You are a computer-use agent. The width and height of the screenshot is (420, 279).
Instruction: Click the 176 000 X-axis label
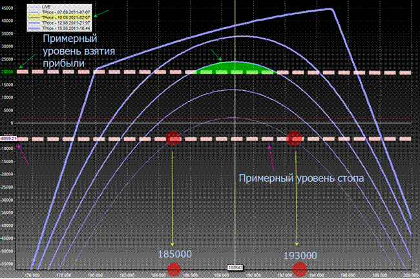pos(32,275)
